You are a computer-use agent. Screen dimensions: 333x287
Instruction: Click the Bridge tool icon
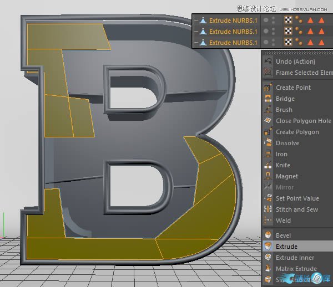[x=268, y=99]
